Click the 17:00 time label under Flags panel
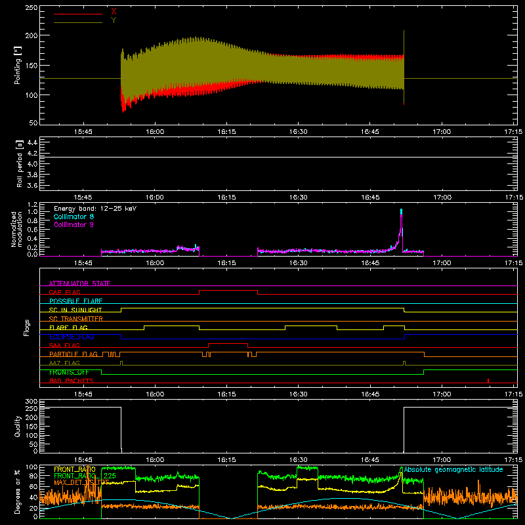525x525 pixels. point(442,394)
